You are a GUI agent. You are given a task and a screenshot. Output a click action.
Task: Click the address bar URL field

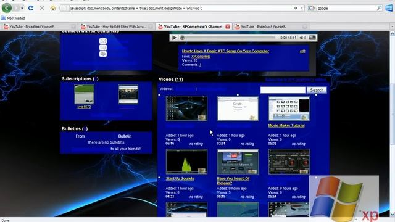[x=181, y=8]
